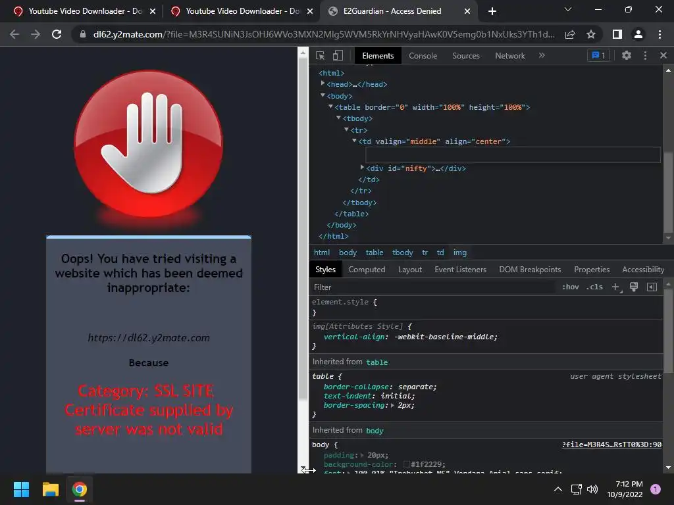Select the Elements tab
This screenshot has height=505, width=674.
click(x=378, y=56)
